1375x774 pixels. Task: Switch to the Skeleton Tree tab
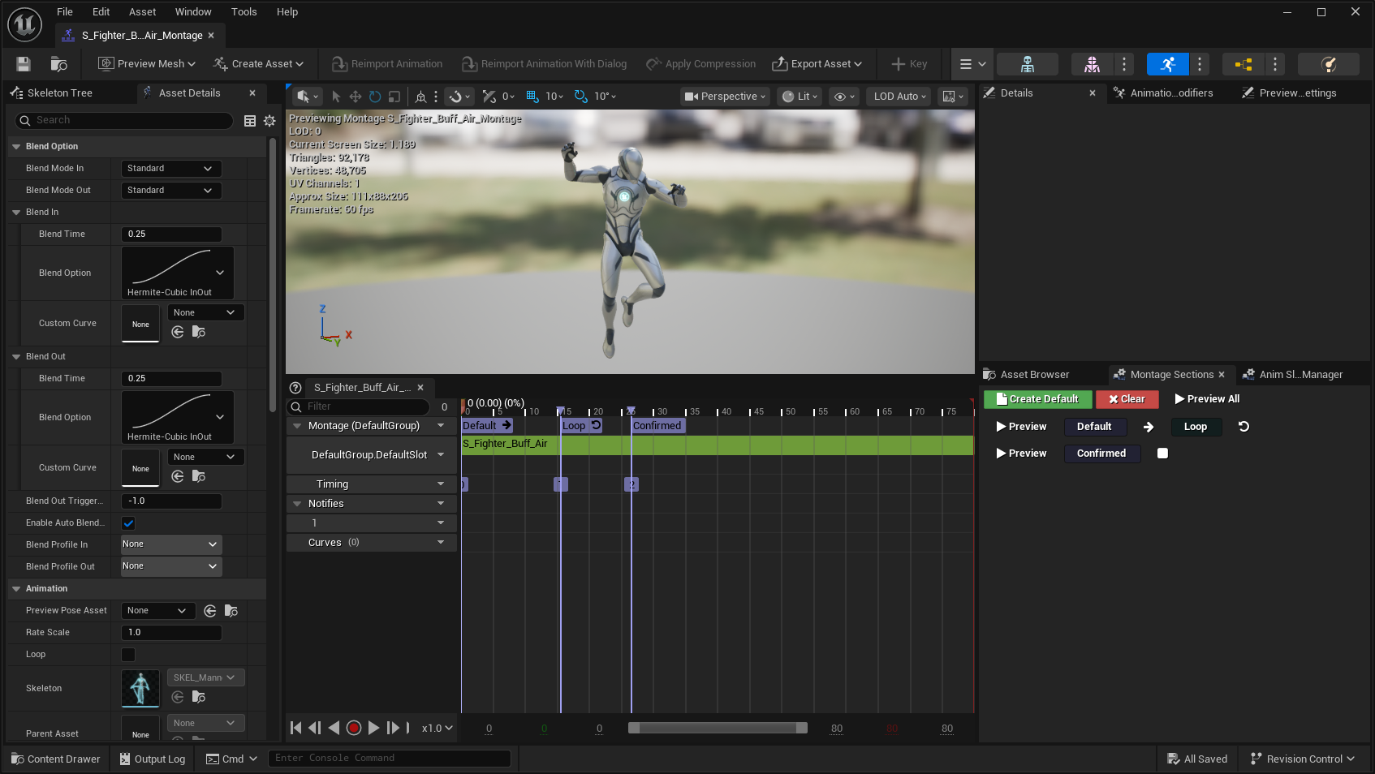[x=60, y=93]
